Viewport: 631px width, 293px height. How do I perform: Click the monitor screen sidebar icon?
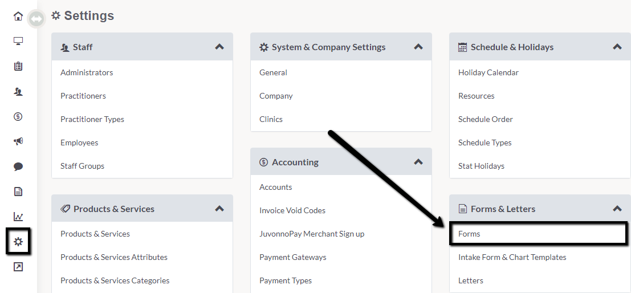pos(18,40)
